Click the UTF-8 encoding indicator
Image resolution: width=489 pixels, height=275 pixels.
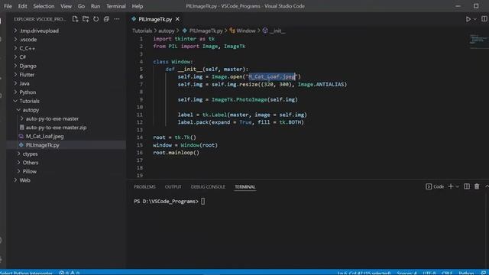(429, 273)
